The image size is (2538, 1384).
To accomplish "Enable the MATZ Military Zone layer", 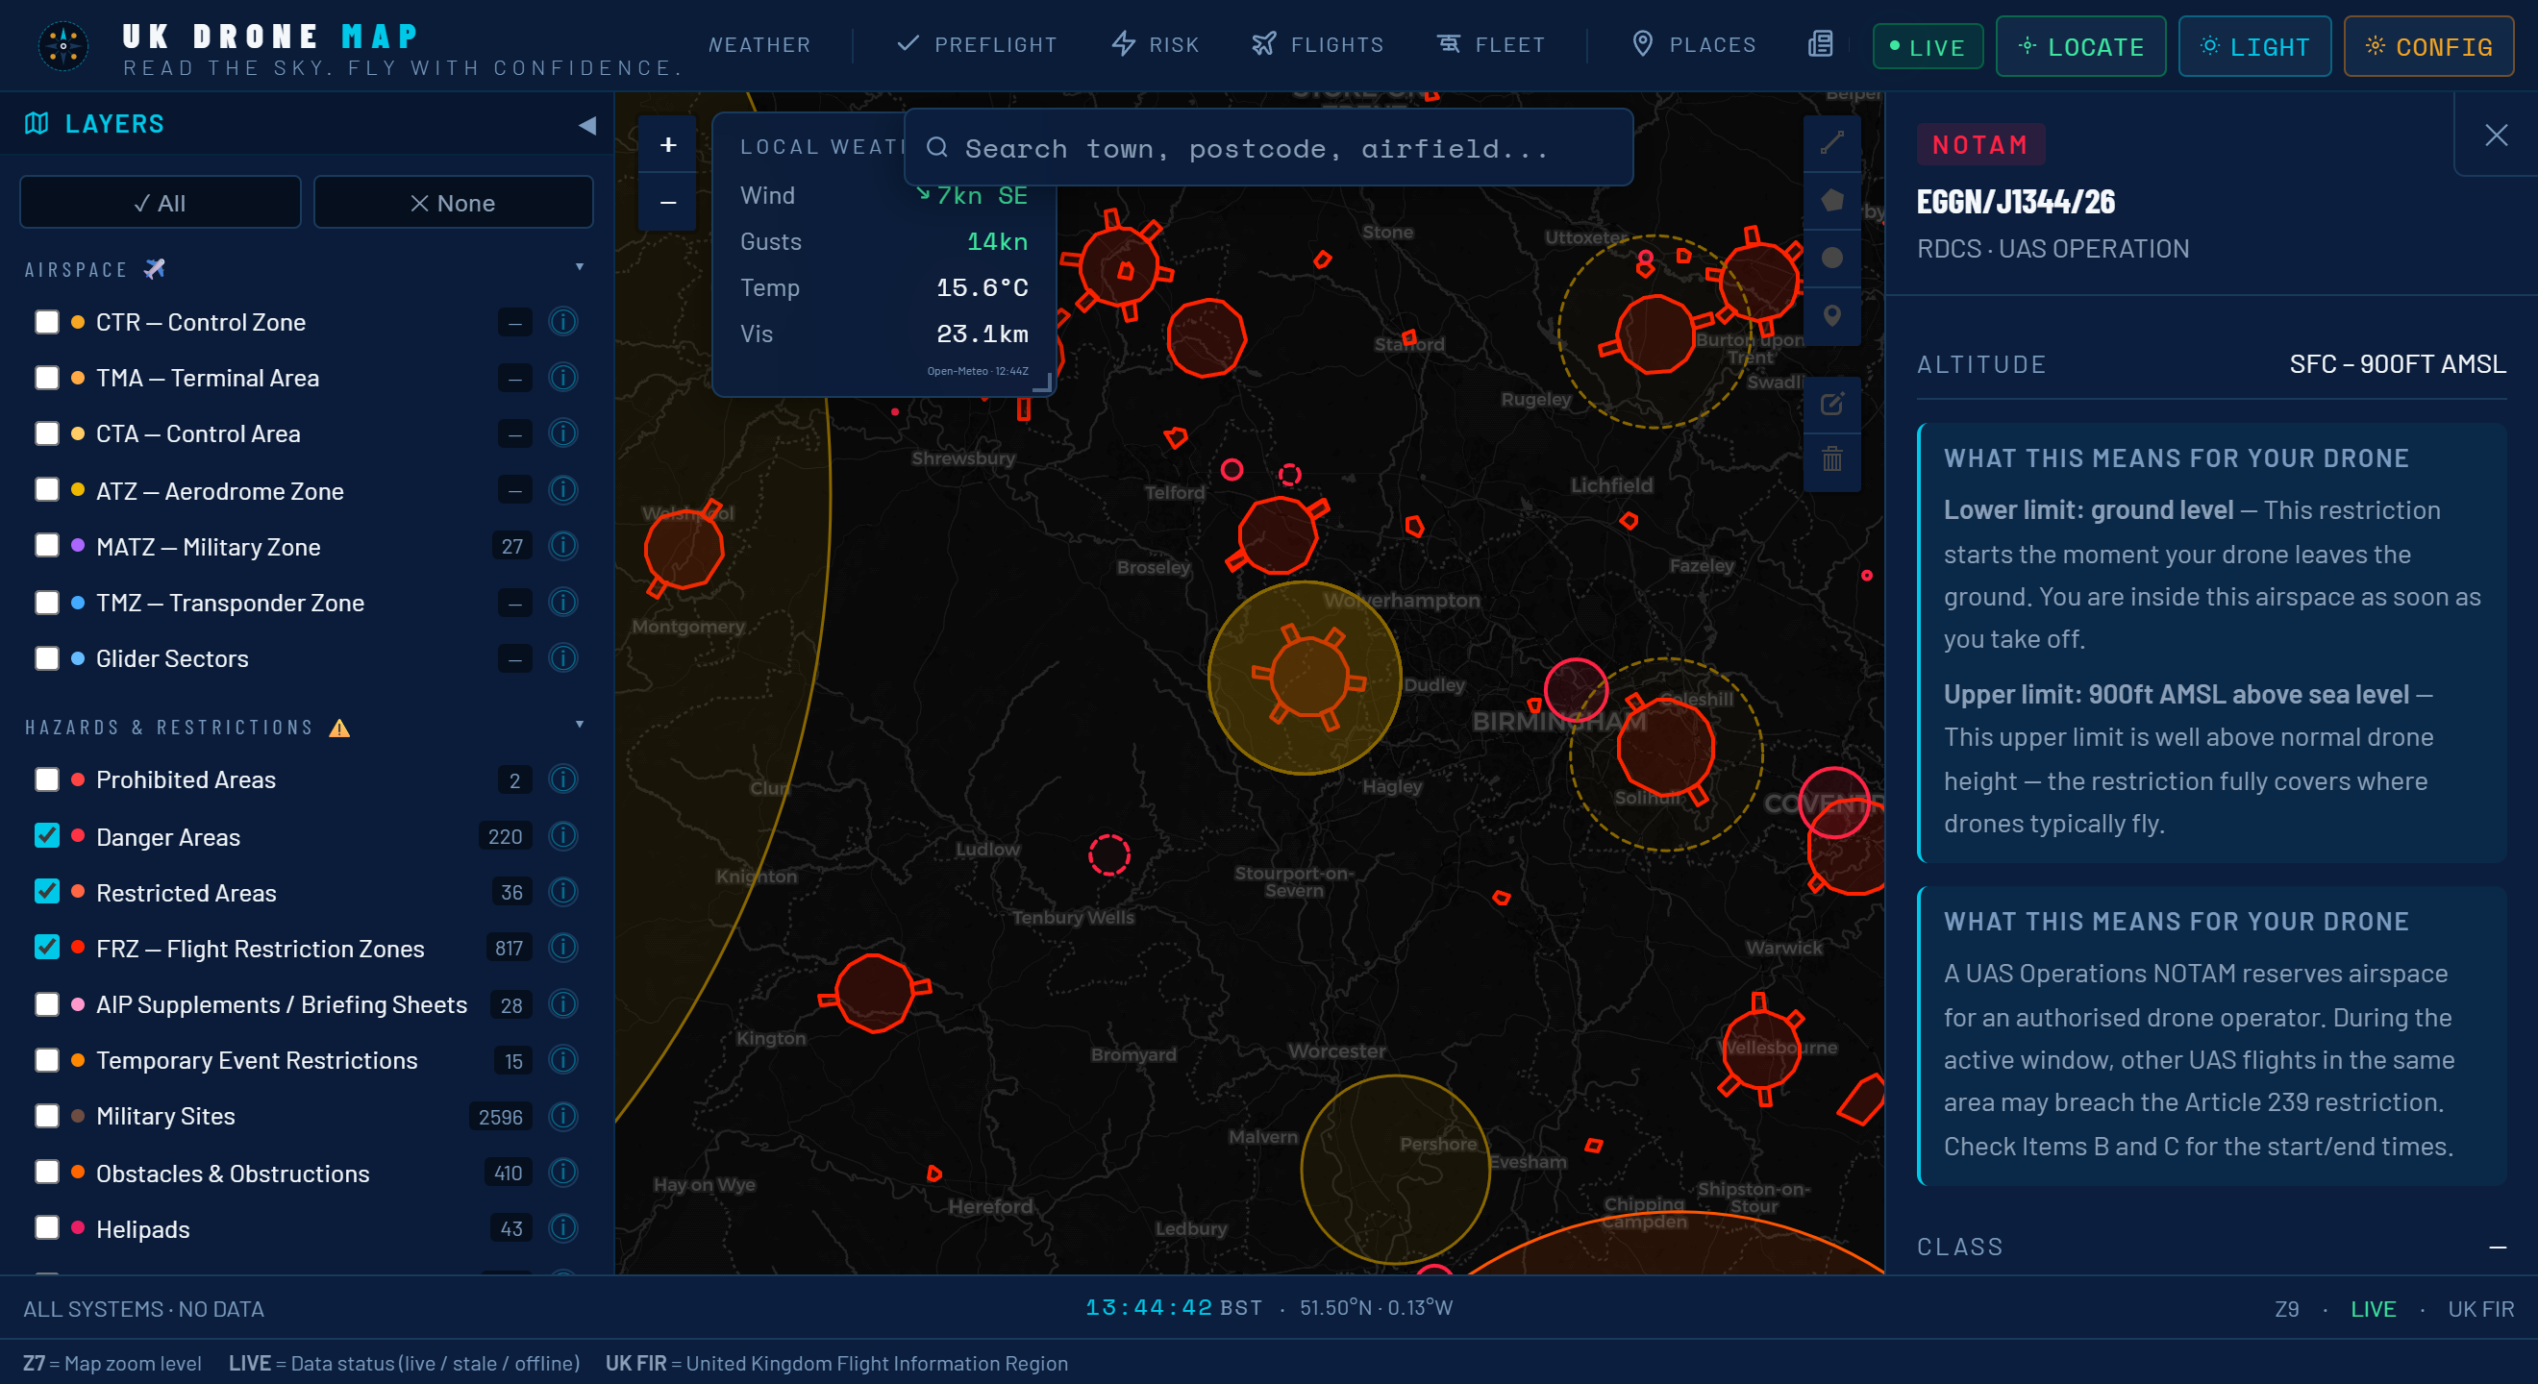I will tap(46, 546).
